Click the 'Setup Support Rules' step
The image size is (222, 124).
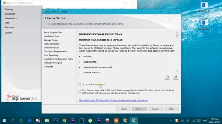(x=53, y=32)
